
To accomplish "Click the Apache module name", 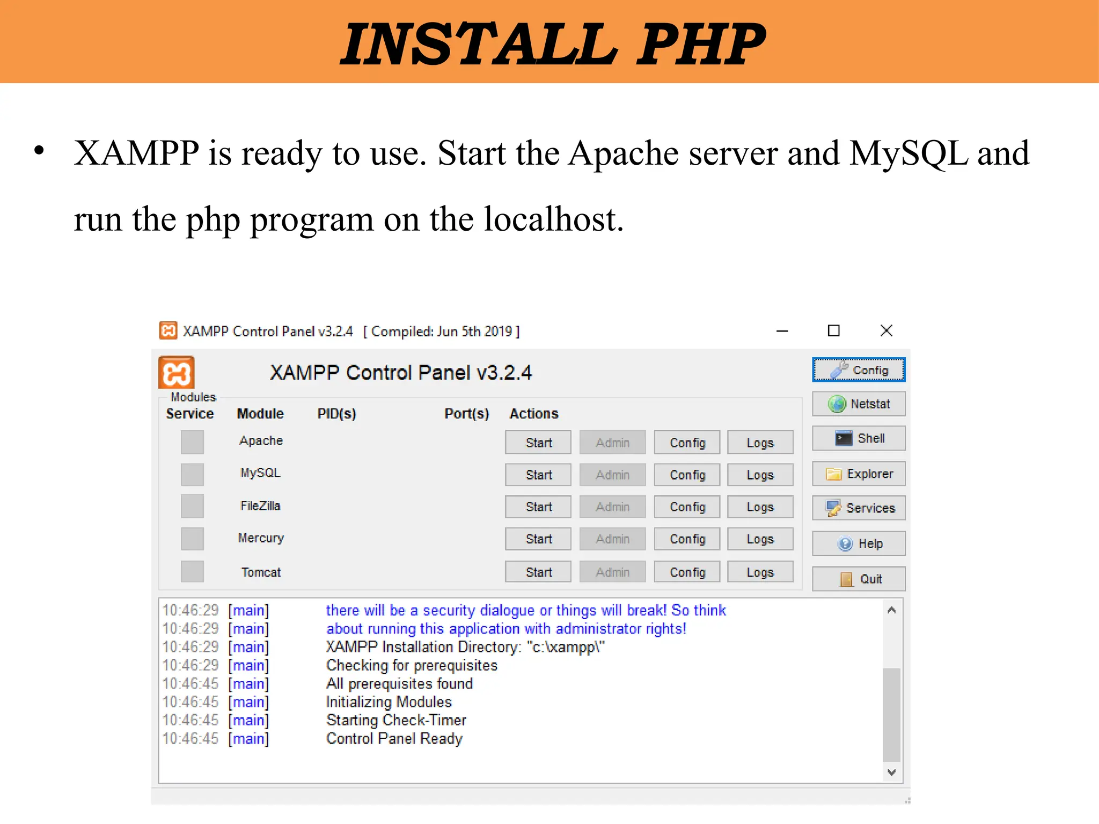I will click(261, 440).
